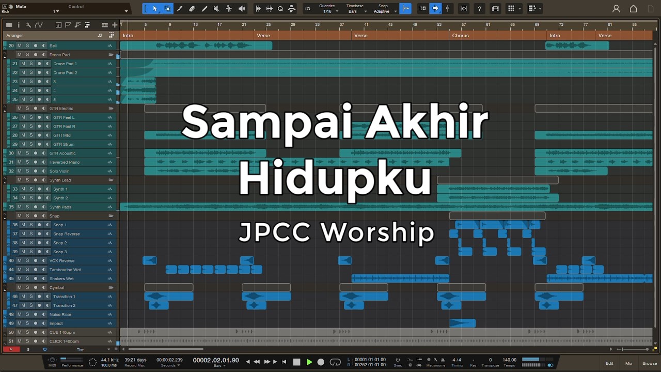661x372 pixels.
Task: Select the Split (razor) tool
Action: (x=180, y=9)
